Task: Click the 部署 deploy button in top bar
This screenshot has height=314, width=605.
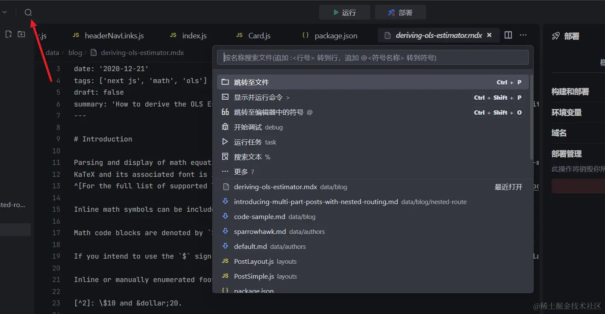Action: 400,12
